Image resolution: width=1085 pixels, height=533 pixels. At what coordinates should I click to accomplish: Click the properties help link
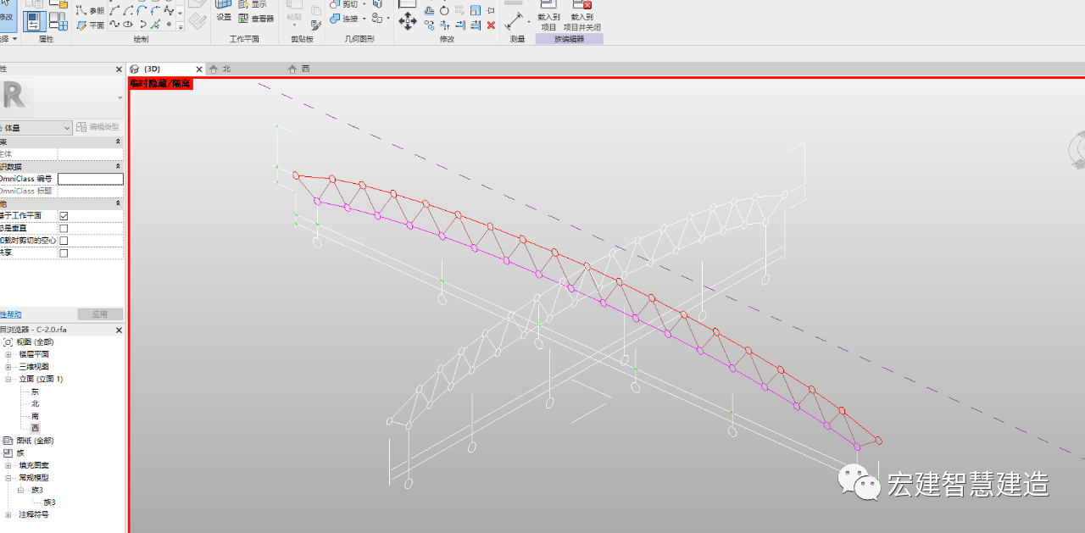click(12, 314)
